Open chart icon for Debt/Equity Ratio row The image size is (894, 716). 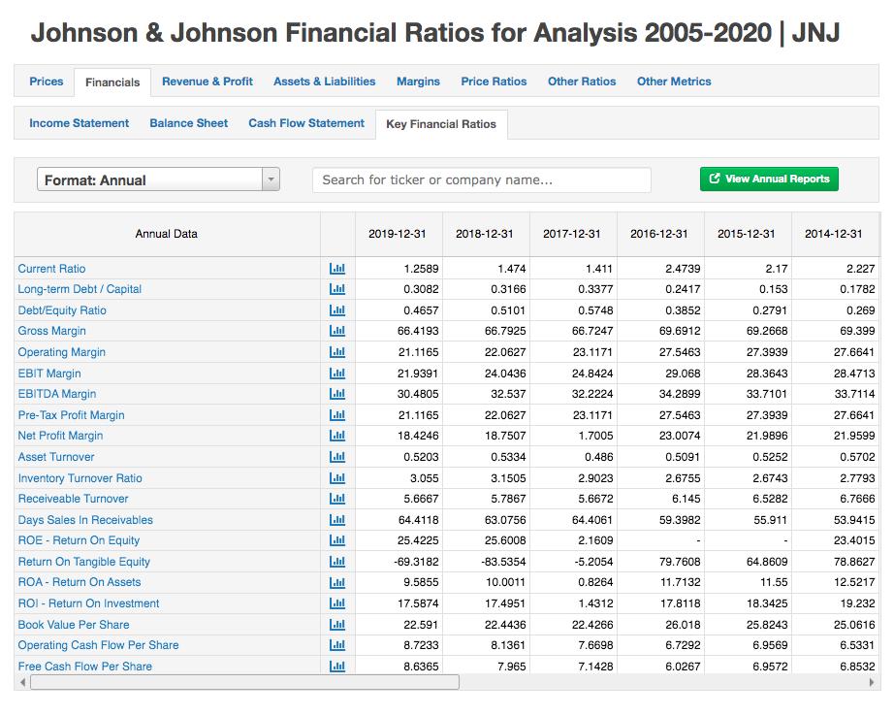pyautogui.click(x=337, y=310)
